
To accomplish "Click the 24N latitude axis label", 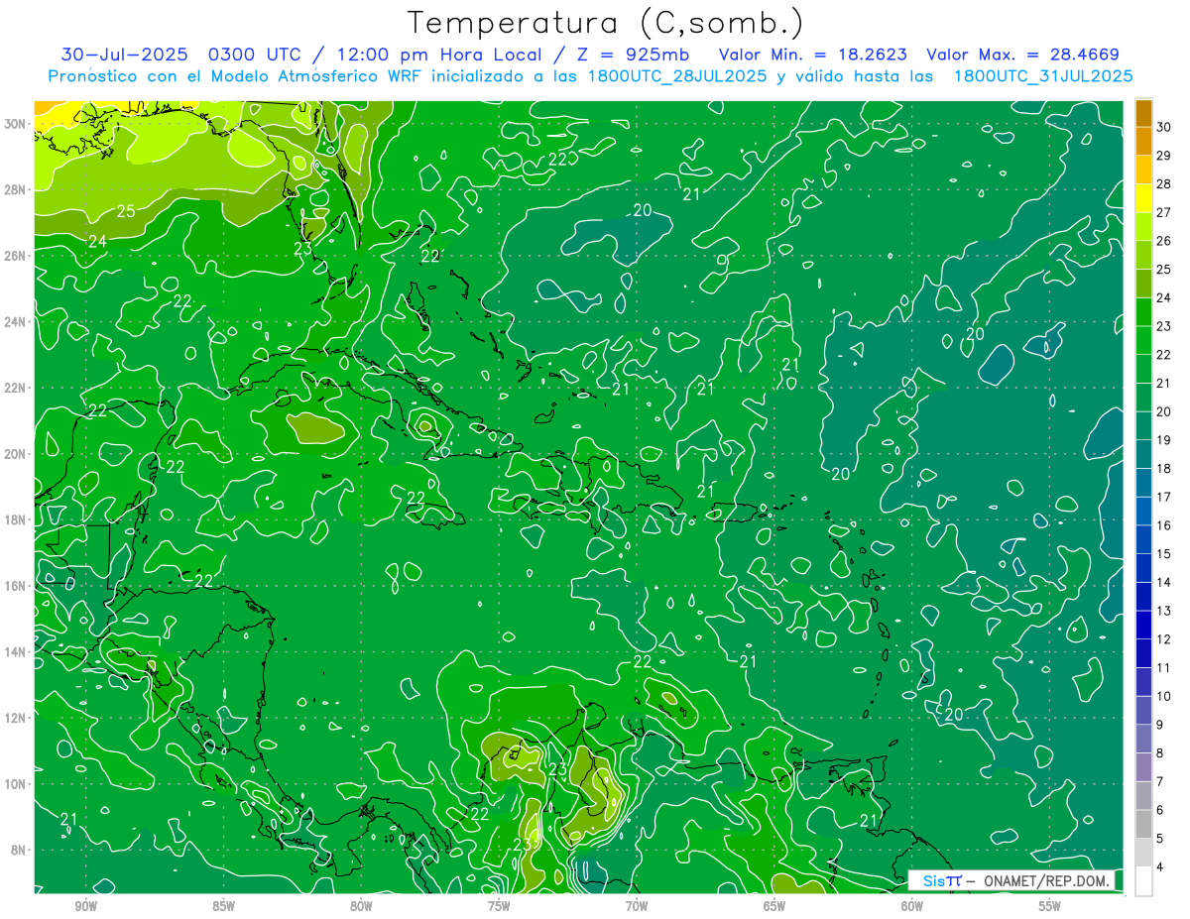I will 15,322.
